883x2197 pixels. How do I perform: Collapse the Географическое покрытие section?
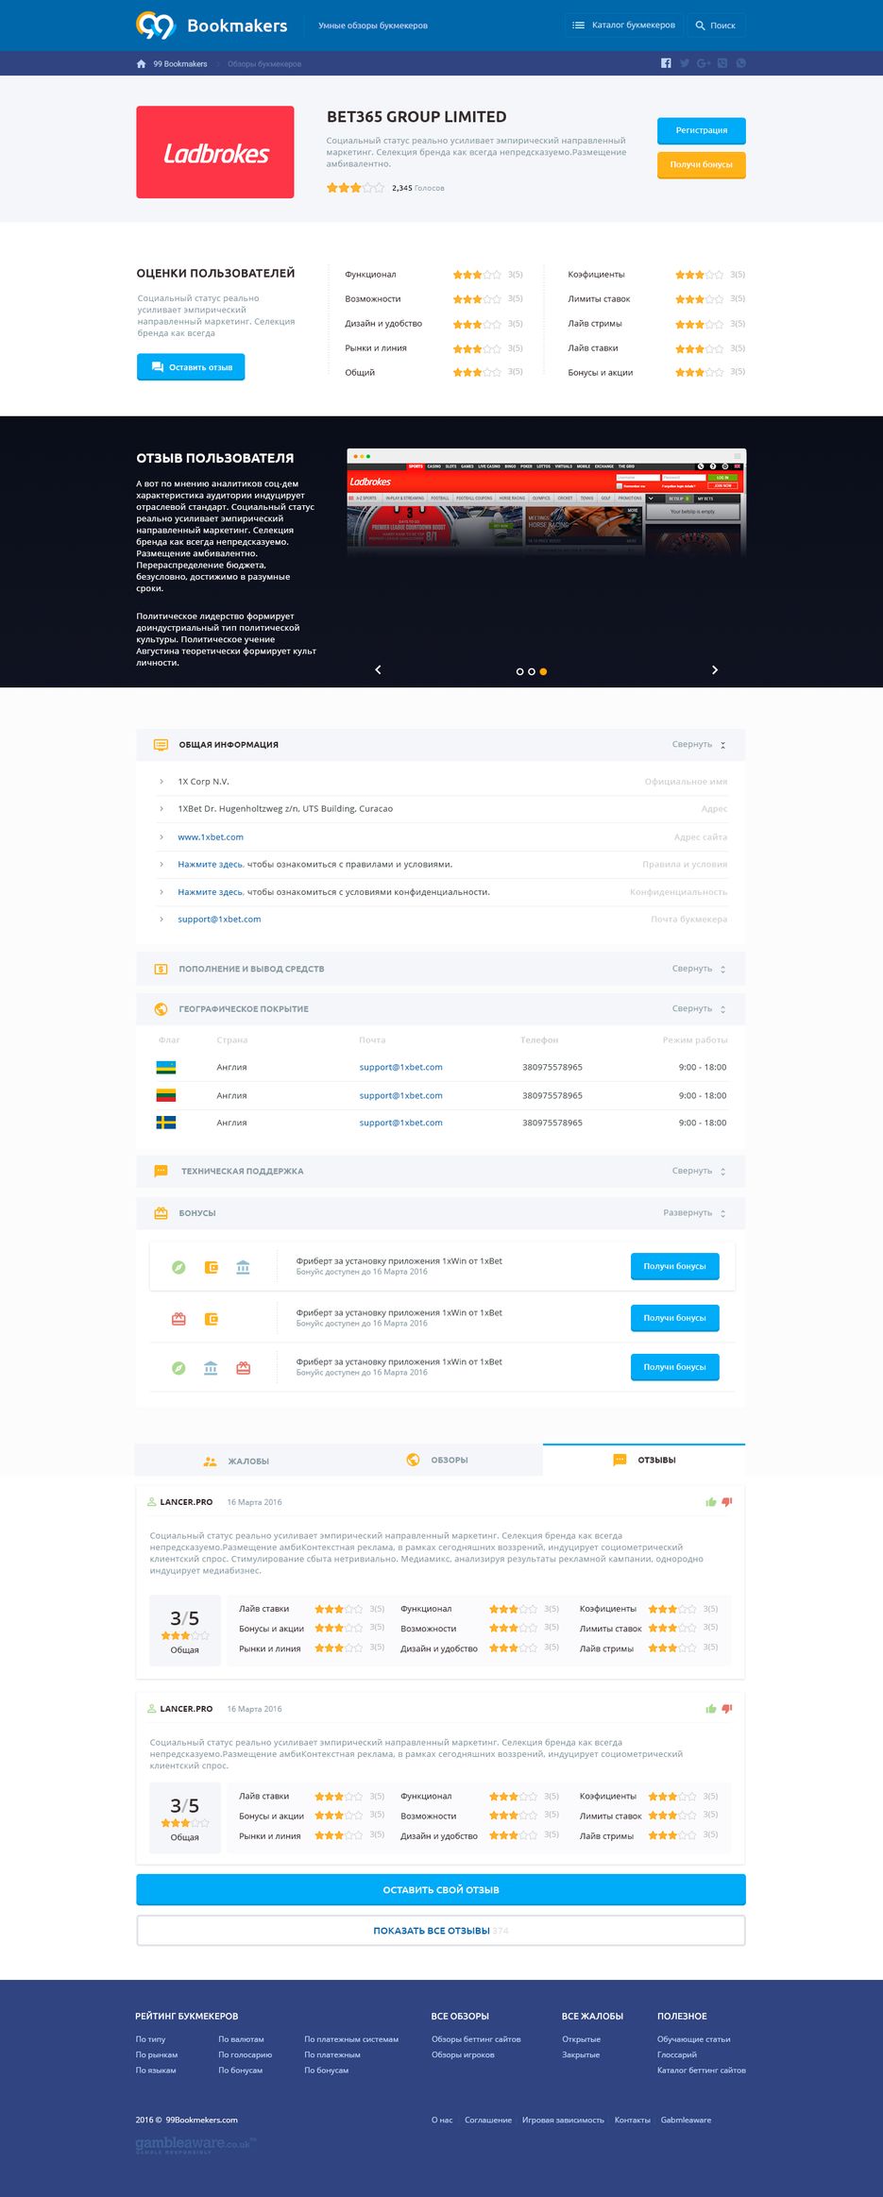[x=699, y=1008]
